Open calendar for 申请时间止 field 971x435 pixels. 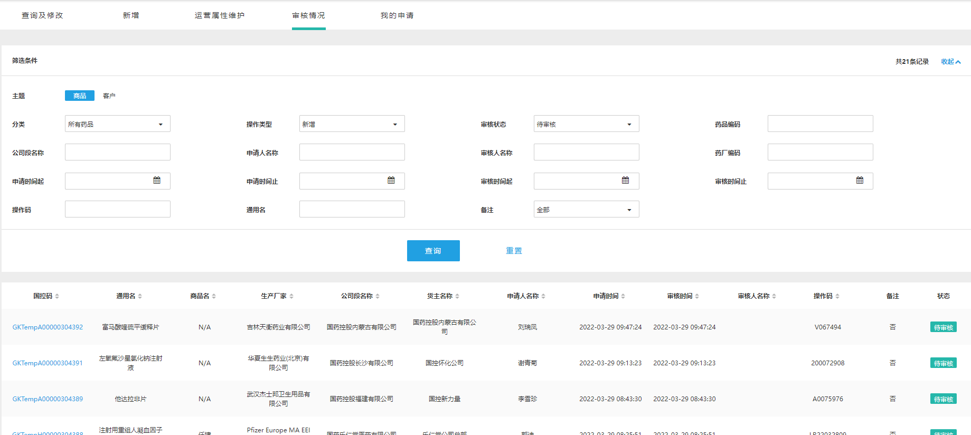(x=391, y=181)
